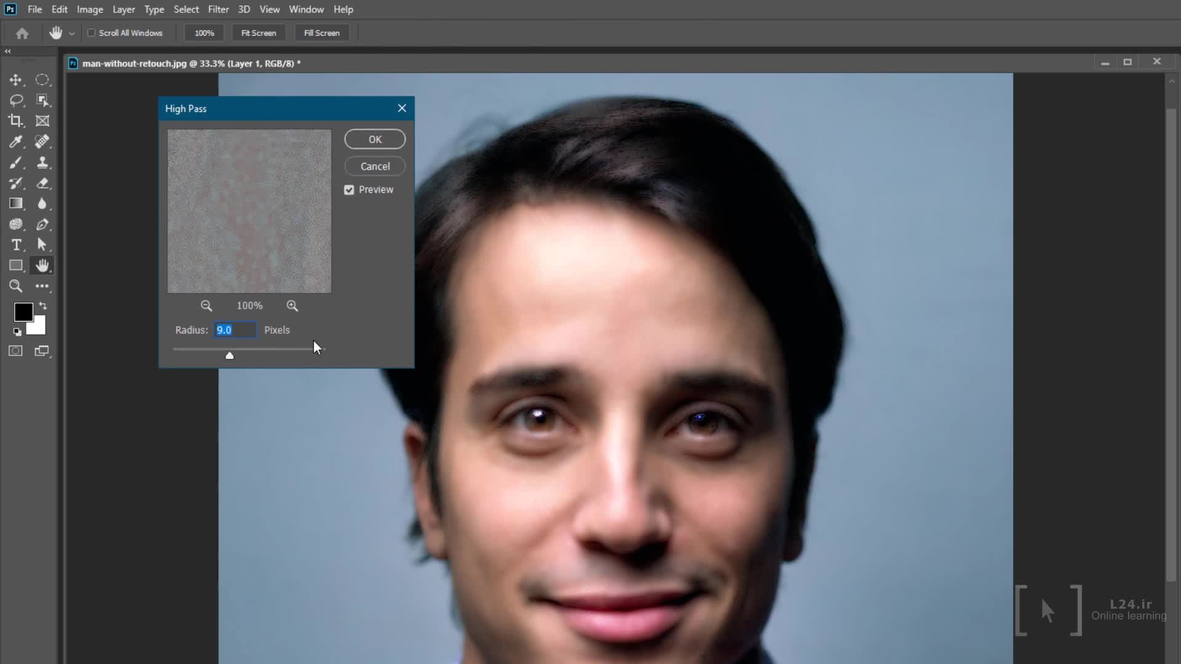
Task: Open the Hand tool preset dropdown arrow
Action: (72, 33)
